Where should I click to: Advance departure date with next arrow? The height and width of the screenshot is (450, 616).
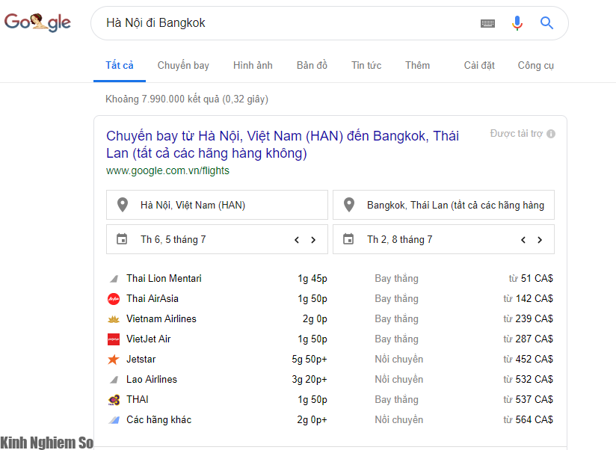(x=313, y=239)
